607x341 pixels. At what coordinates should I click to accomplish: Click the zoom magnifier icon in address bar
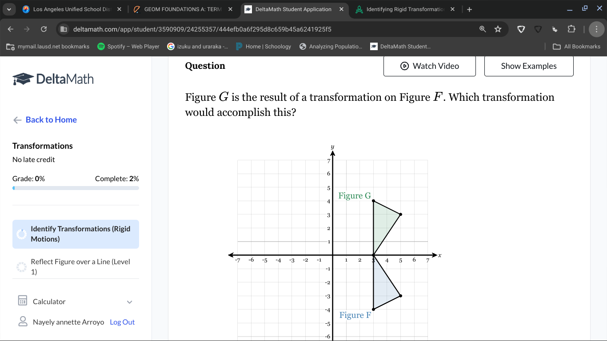(483, 29)
